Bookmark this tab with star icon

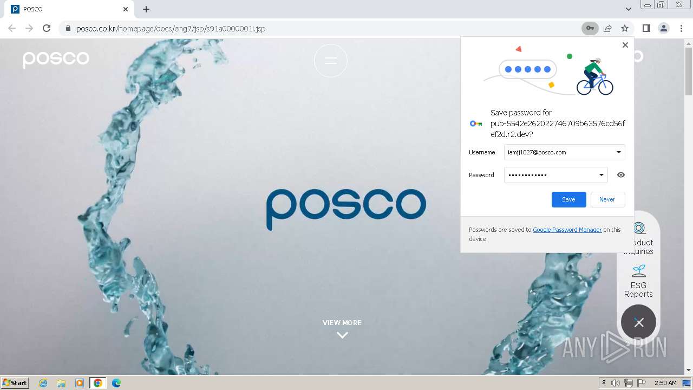625,28
